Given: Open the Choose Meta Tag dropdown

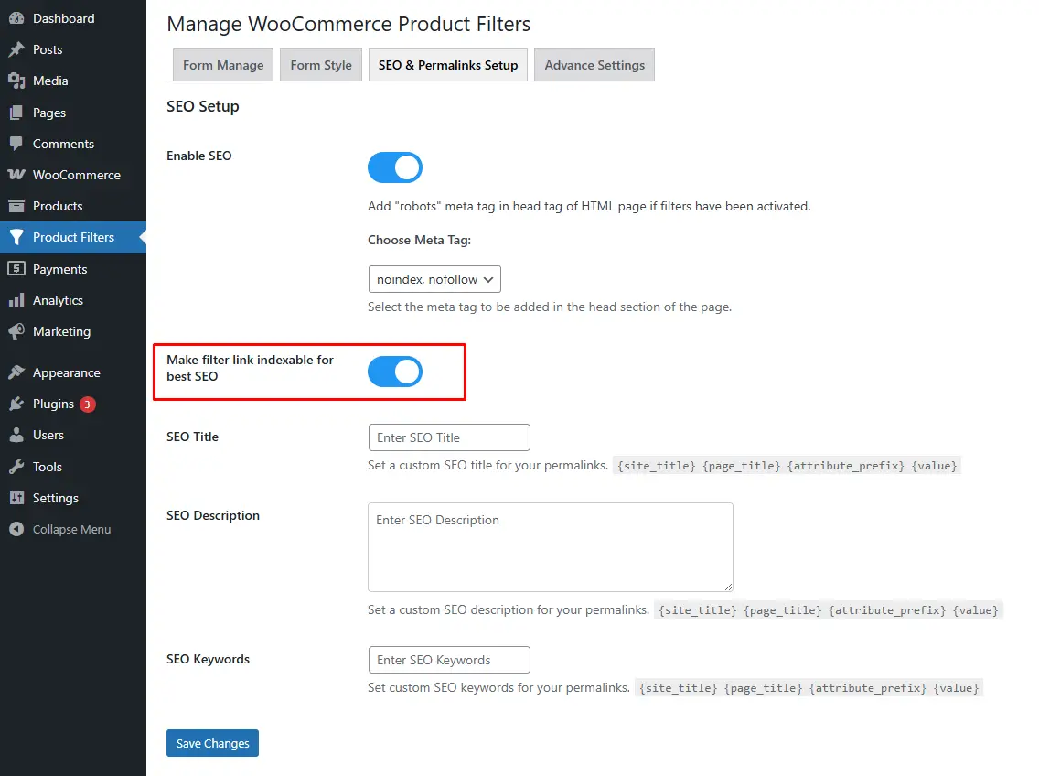Looking at the screenshot, I should [x=434, y=279].
